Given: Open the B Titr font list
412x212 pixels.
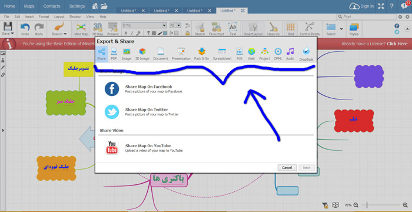Looking at the screenshot, I should pos(164,25).
